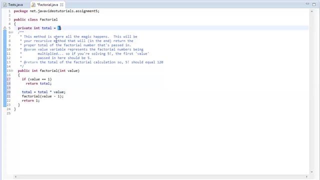The height and width of the screenshot is (180, 320).
Task: Click 'return total;' statement
Action: click(x=39, y=83)
